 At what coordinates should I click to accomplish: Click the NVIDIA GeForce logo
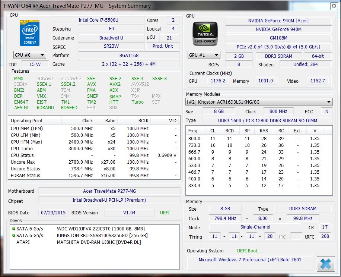click(204, 34)
